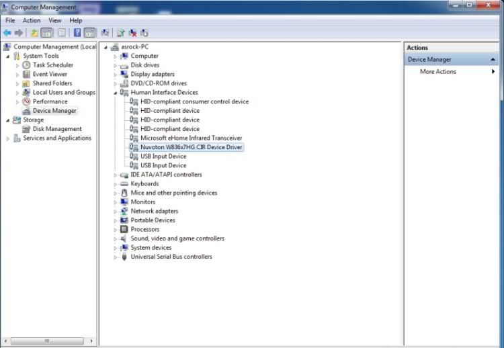Toggle Show/Hide Action Pane toolbar button
Screen dimensions: 504x348
click(89, 33)
